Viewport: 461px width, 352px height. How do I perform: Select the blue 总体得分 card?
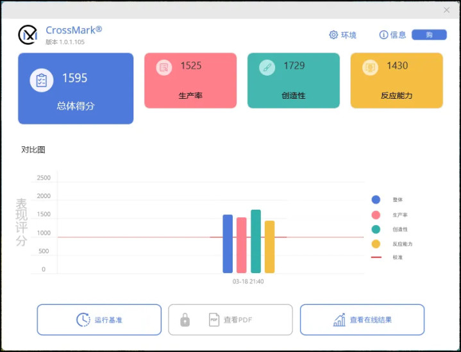76,88
